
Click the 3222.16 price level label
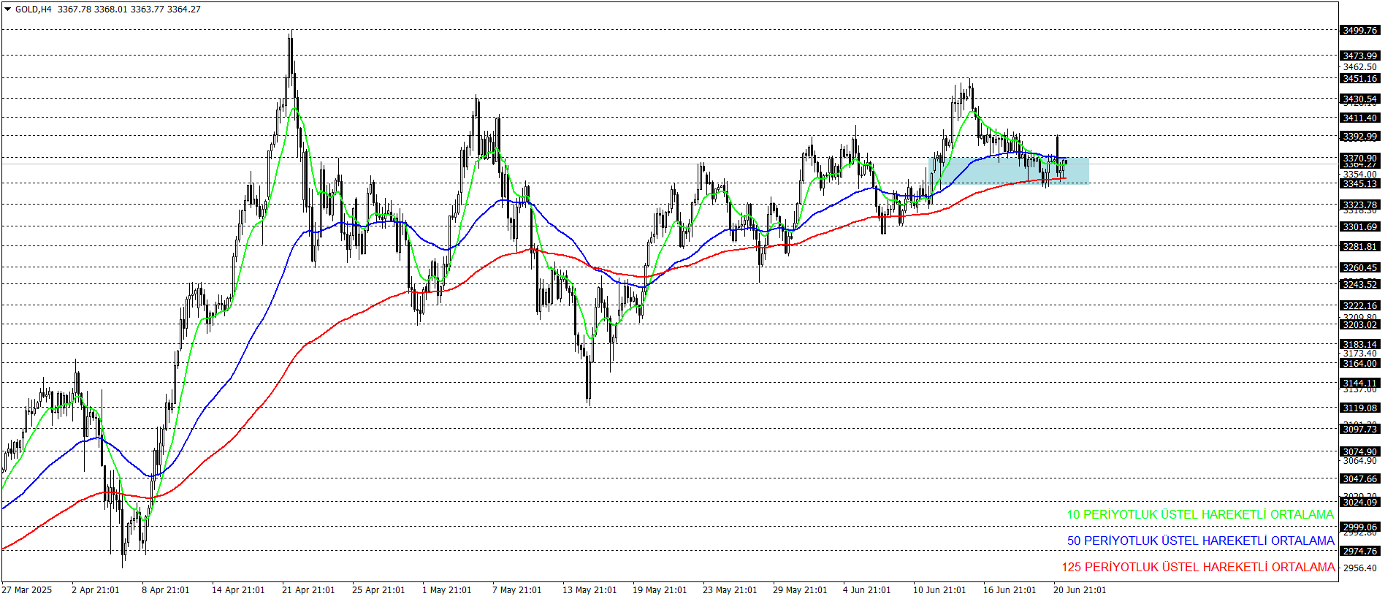coord(1360,305)
